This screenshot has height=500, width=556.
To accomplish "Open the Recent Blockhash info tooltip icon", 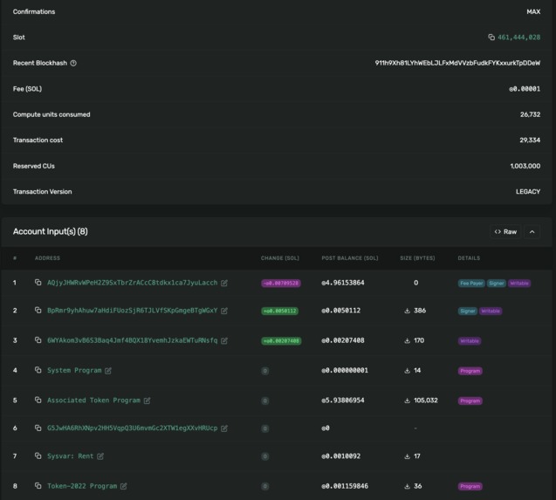I will 73,63.
